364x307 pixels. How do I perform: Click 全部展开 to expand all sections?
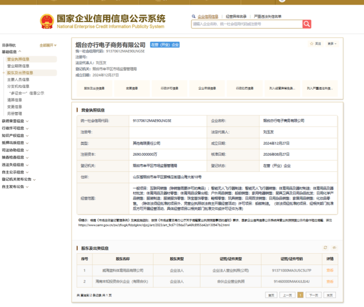(x=48, y=45)
